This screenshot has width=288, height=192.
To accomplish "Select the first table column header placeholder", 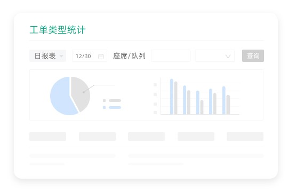I will coord(48,137).
